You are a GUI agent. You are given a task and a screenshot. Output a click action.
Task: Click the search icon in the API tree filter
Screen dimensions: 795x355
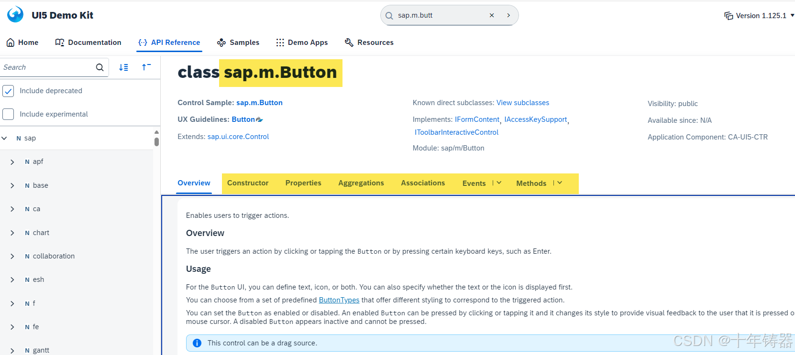[99, 67]
